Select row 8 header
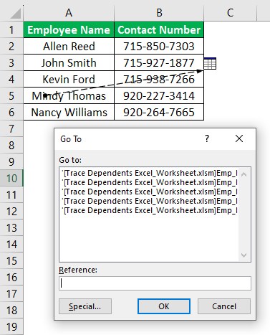The height and width of the screenshot is (335, 270). [x=11, y=146]
